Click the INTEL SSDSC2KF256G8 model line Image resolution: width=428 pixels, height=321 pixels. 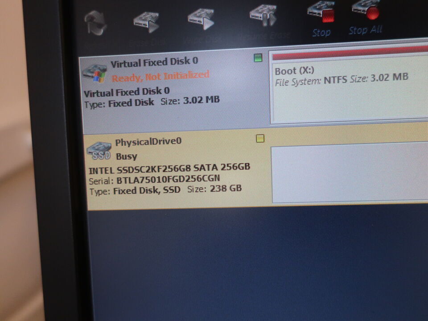pos(169,169)
